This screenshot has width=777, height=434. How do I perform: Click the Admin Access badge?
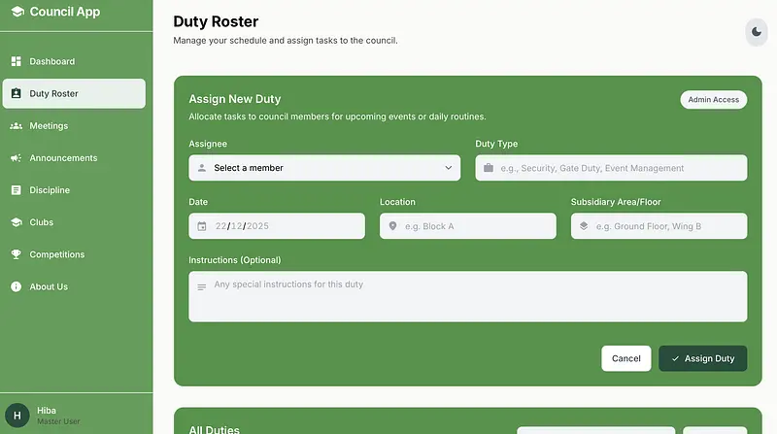tap(713, 99)
